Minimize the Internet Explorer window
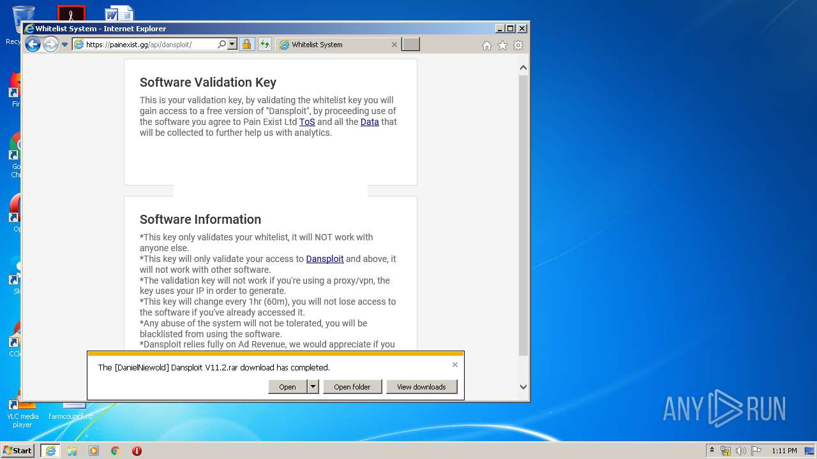The image size is (817, 459). (x=500, y=29)
